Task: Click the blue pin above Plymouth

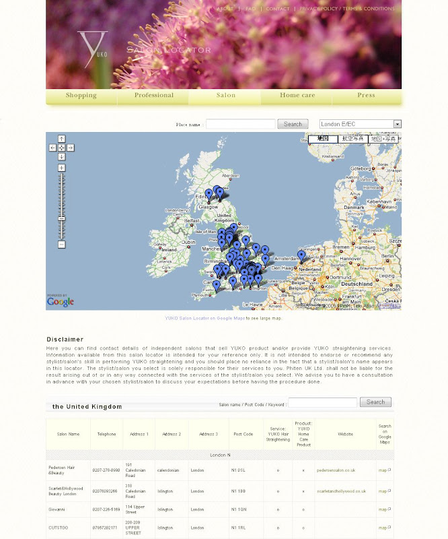Action: point(217,286)
